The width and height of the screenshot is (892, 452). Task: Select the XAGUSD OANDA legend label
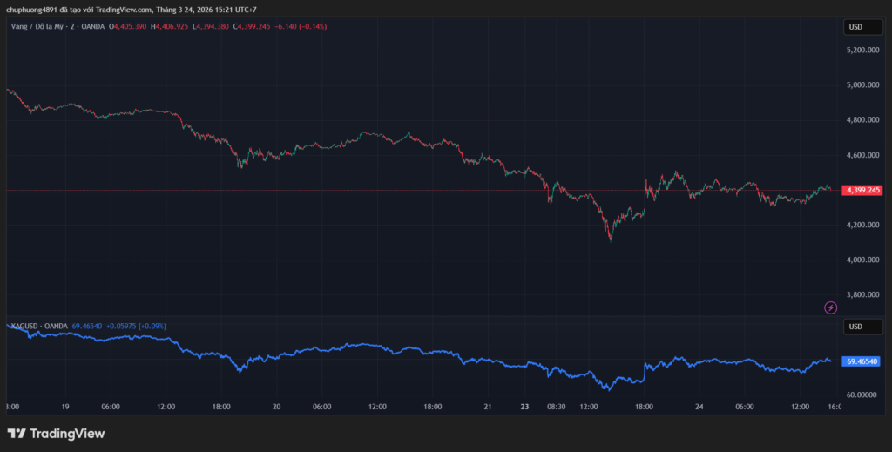click(38, 326)
